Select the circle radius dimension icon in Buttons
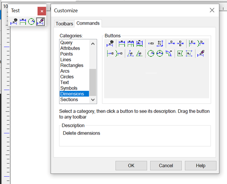Viewport: 227px width, 184px height. tap(151, 53)
